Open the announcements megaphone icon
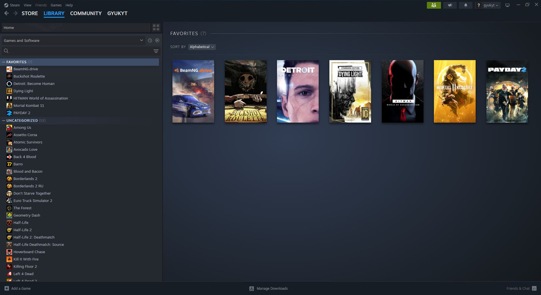The height and width of the screenshot is (295, 541). point(450,5)
